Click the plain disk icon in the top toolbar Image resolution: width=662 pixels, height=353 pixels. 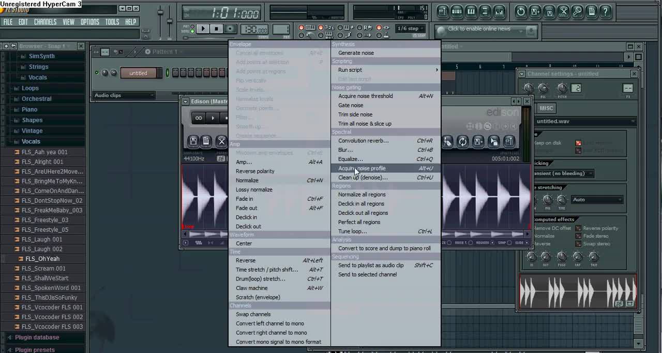click(x=549, y=11)
